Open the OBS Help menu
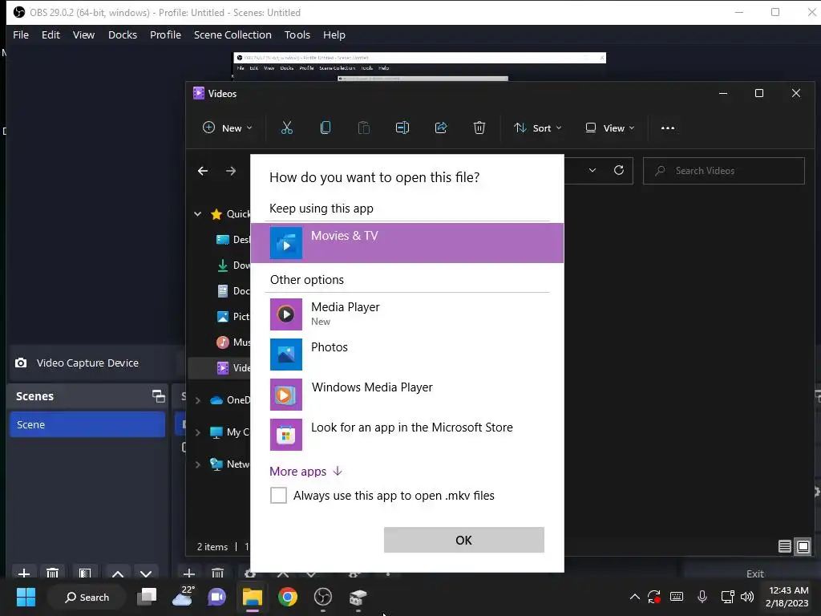The image size is (821, 616). click(334, 34)
